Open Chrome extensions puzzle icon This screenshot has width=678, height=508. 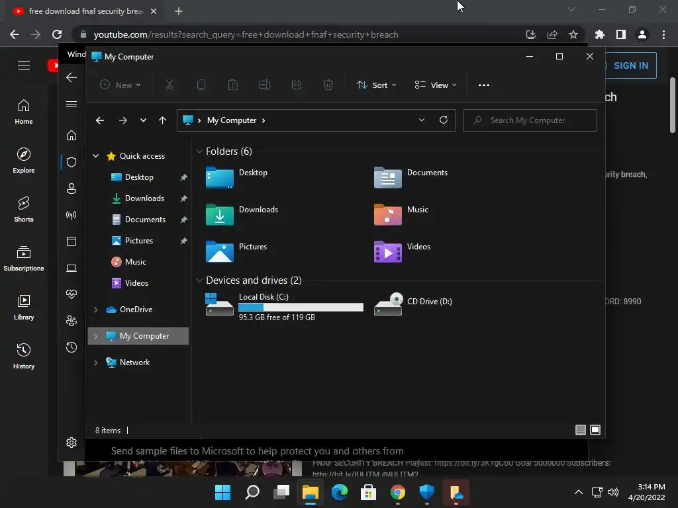tap(599, 34)
